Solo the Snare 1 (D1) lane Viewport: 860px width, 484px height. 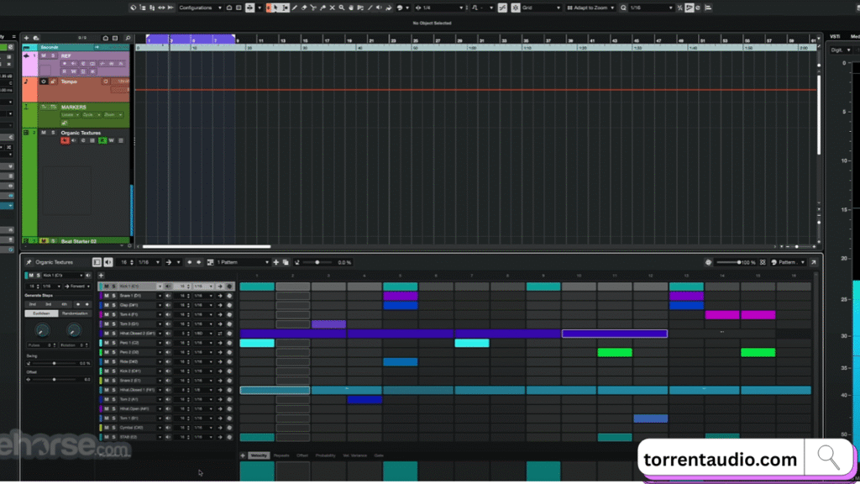[x=113, y=296]
